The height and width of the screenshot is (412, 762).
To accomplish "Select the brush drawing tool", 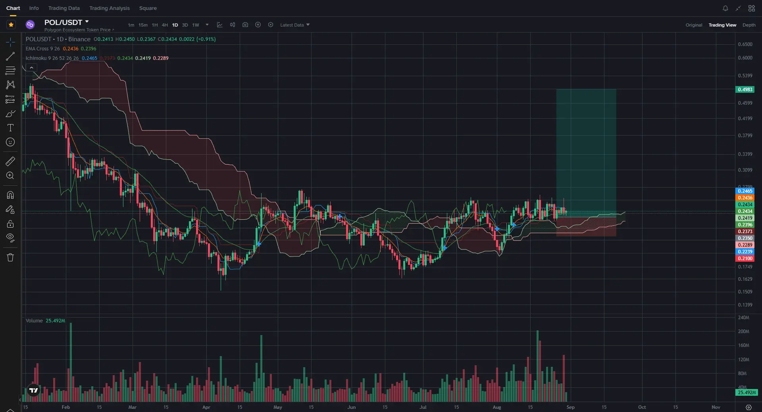I will [11, 114].
